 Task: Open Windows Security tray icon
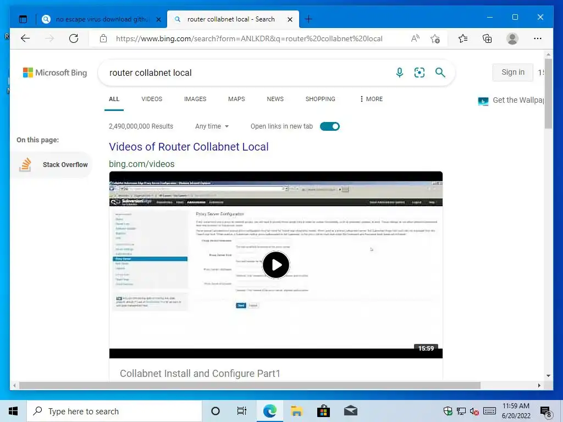[x=448, y=411]
